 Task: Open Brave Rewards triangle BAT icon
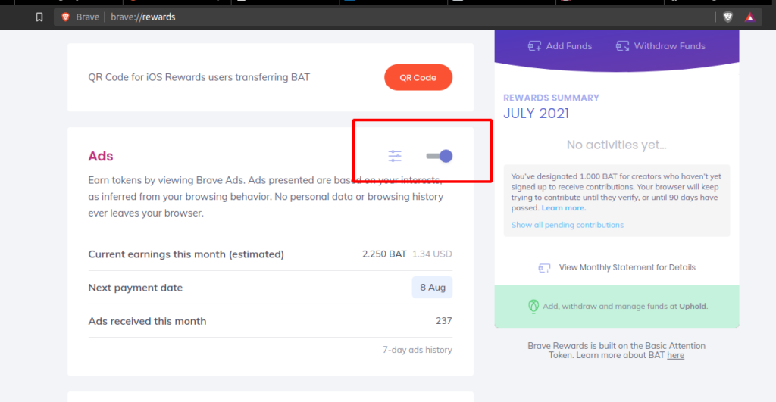[749, 17]
